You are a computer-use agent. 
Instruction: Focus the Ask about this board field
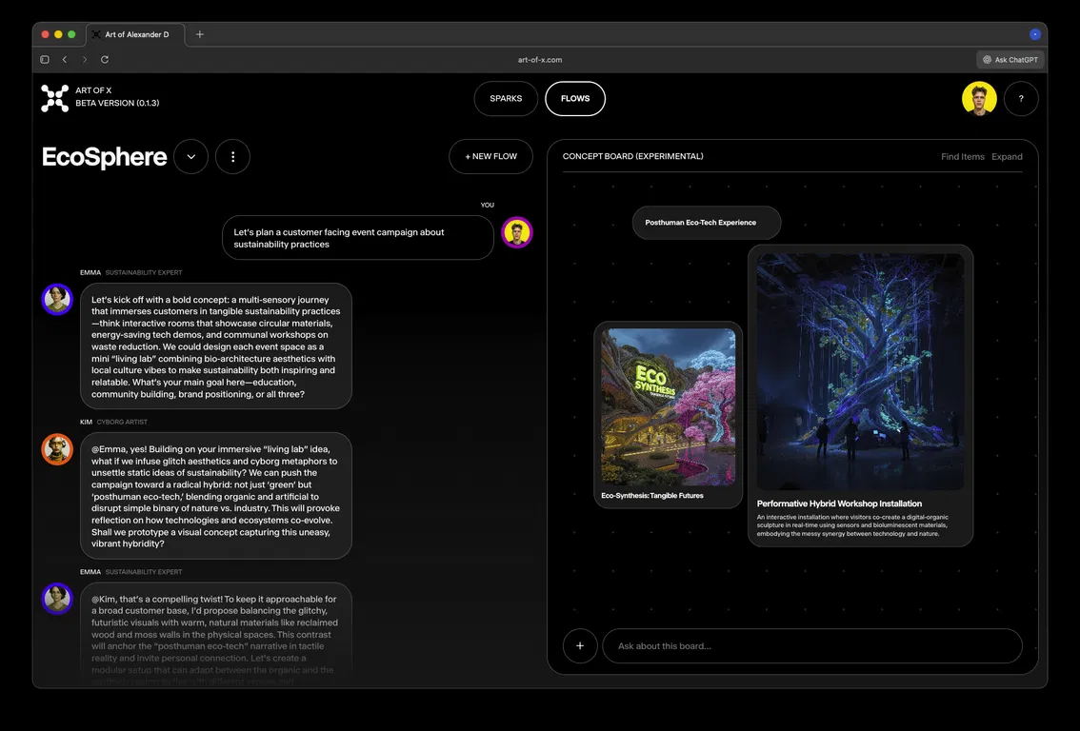(811, 645)
